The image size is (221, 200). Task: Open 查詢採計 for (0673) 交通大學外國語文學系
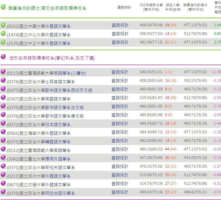pyautogui.click(x=120, y=184)
